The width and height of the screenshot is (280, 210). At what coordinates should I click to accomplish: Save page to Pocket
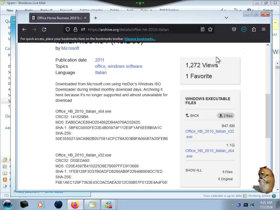234,30
